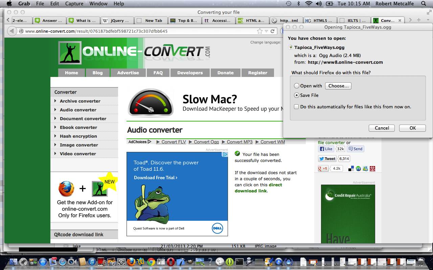Screen dimensions: 433x270
Task: Open the App Store from the Dock
Action: point(43,262)
